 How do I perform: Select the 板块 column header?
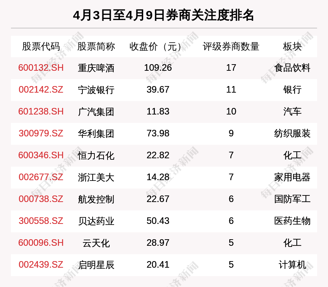[292, 46]
